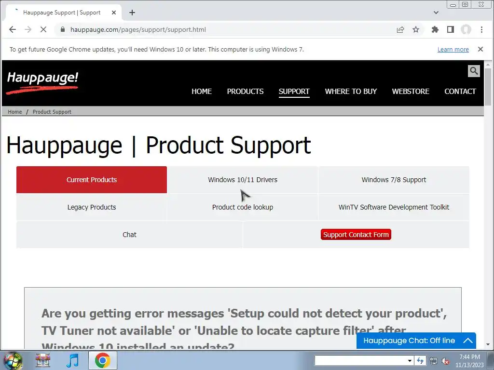Open the Windows Start menu
Image resolution: width=494 pixels, height=370 pixels.
click(12, 360)
